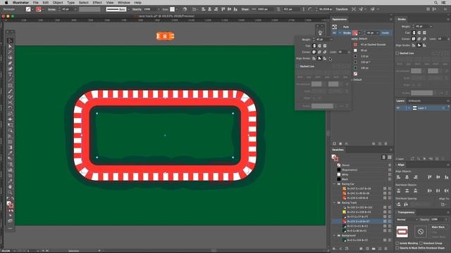
Task: Open the Object menu
Action: [x=58, y=3]
